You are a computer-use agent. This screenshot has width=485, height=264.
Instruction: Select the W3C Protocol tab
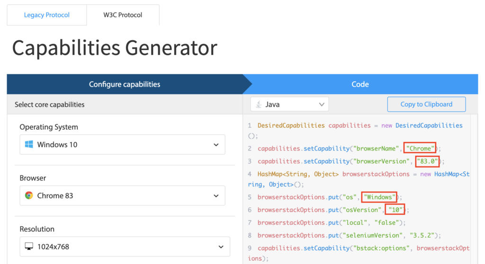pos(123,15)
